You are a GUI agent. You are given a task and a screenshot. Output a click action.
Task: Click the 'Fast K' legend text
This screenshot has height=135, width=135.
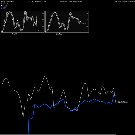[x=5, y=6]
